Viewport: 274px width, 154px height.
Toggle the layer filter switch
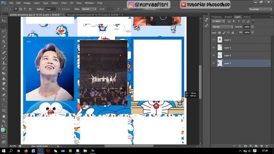[x=253, y=21]
